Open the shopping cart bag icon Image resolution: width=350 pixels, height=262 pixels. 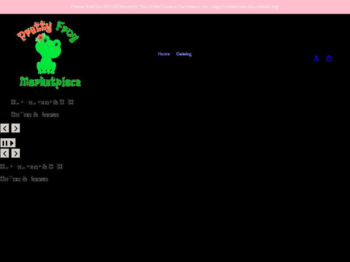[x=329, y=58]
